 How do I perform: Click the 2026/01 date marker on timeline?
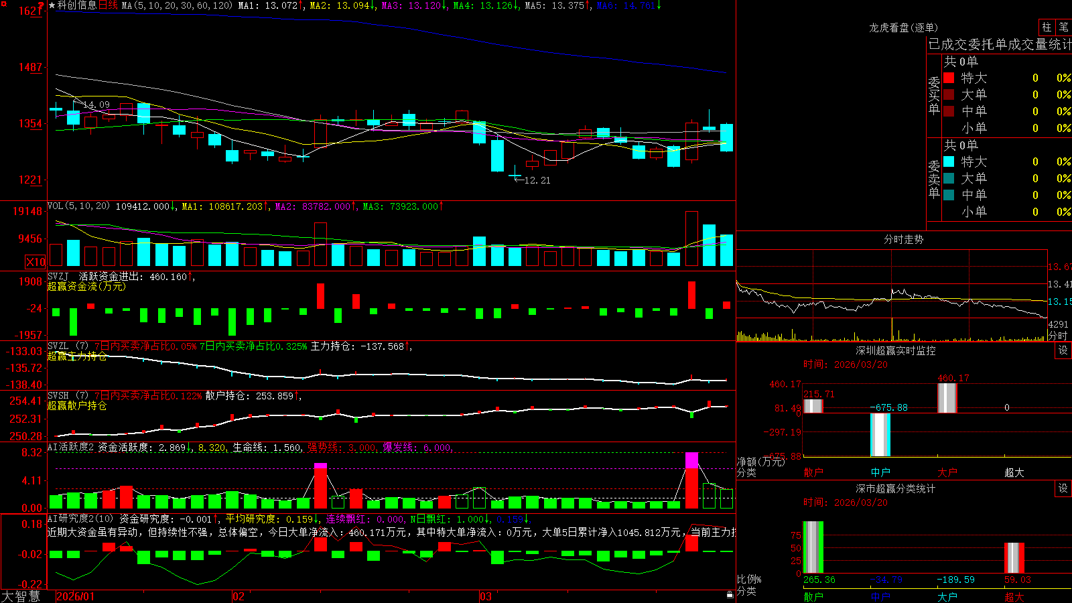click(76, 596)
